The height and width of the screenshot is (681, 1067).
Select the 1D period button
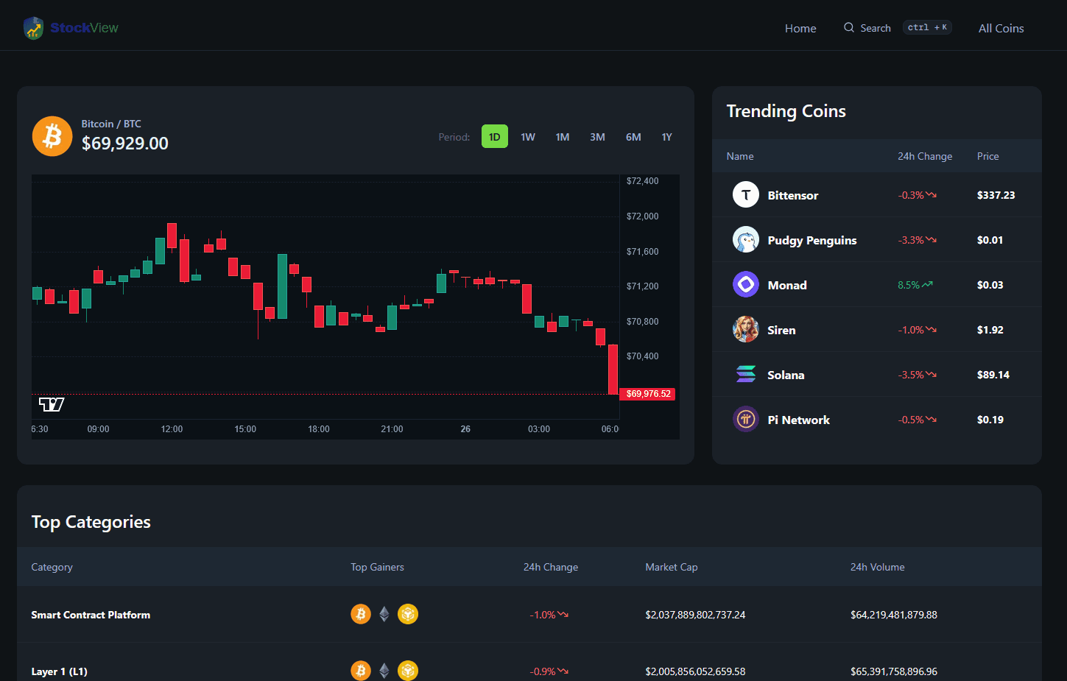pyautogui.click(x=494, y=137)
